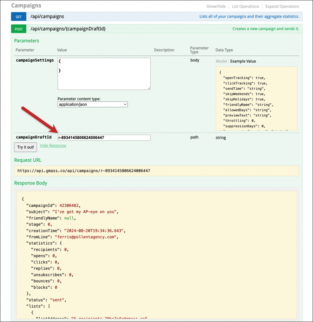Click inside the campaignSettings value textarea
Screen dimensions: 313x322
[104, 74]
